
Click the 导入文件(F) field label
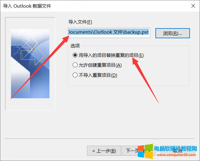point(80,22)
